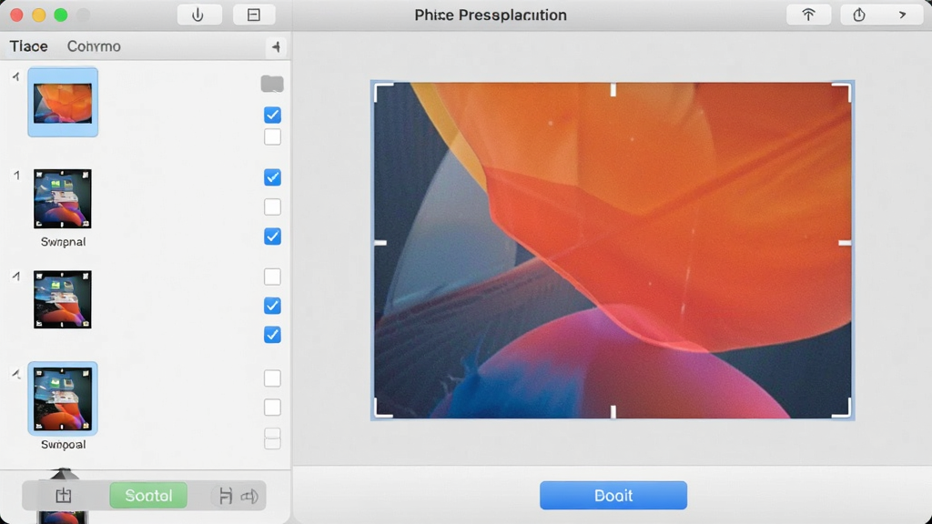The image size is (932, 524).
Task: Switch to the Cohymo tab
Action: tap(94, 46)
